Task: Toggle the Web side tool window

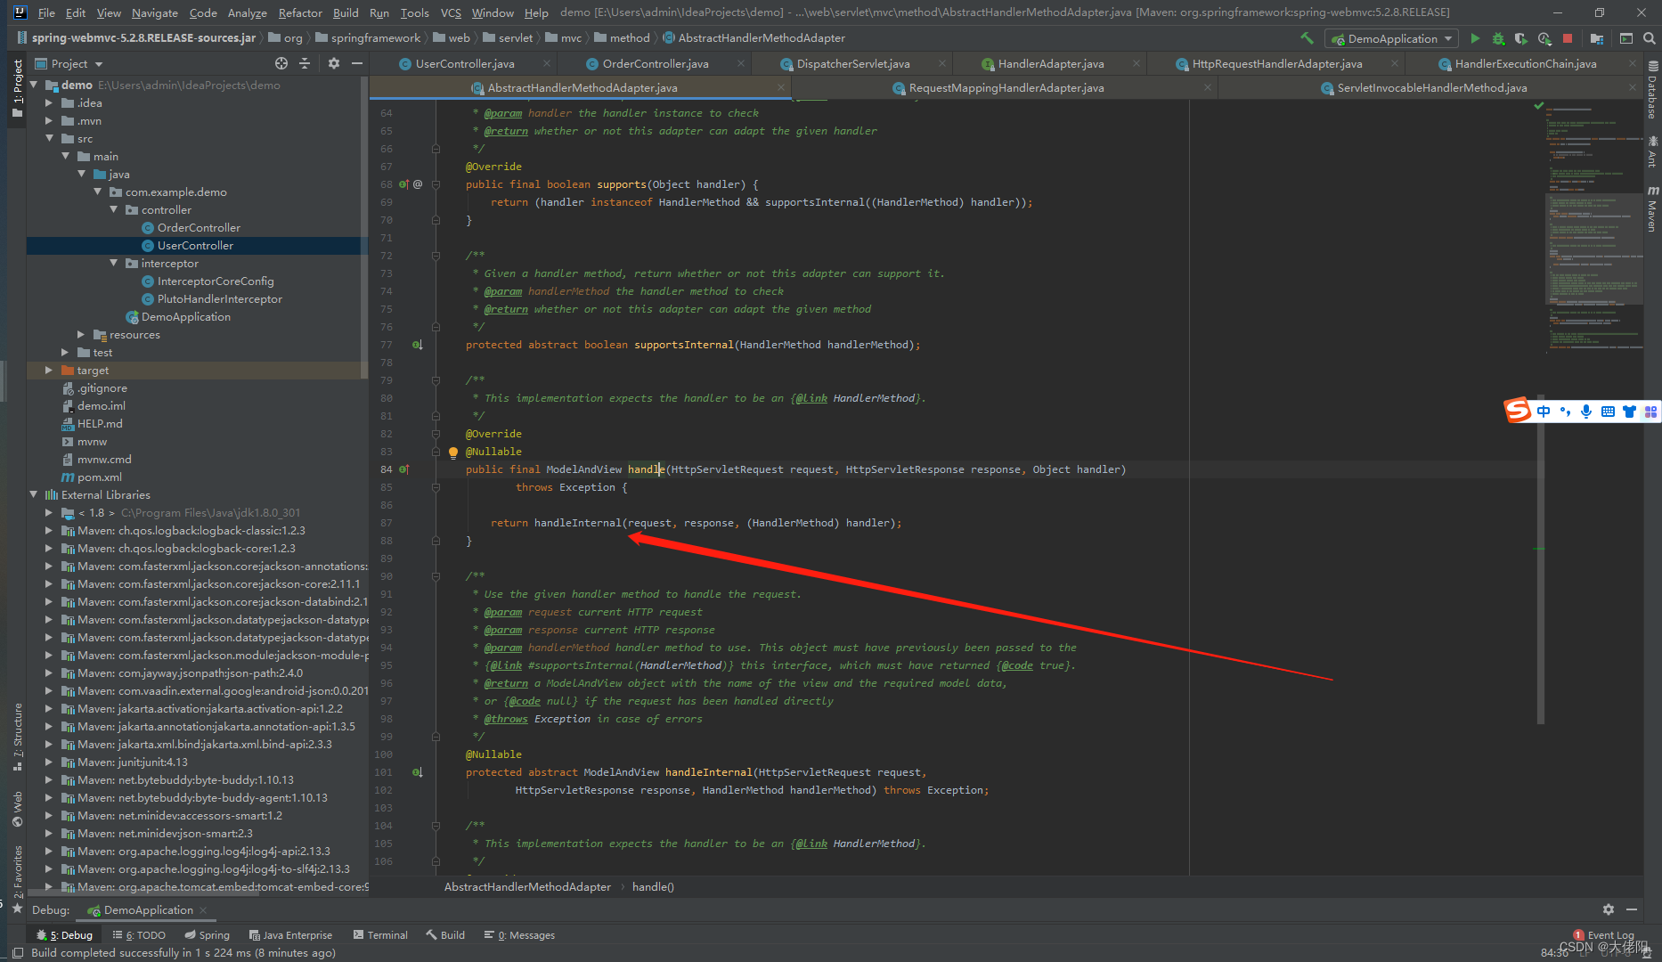Action: click(x=18, y=810)
